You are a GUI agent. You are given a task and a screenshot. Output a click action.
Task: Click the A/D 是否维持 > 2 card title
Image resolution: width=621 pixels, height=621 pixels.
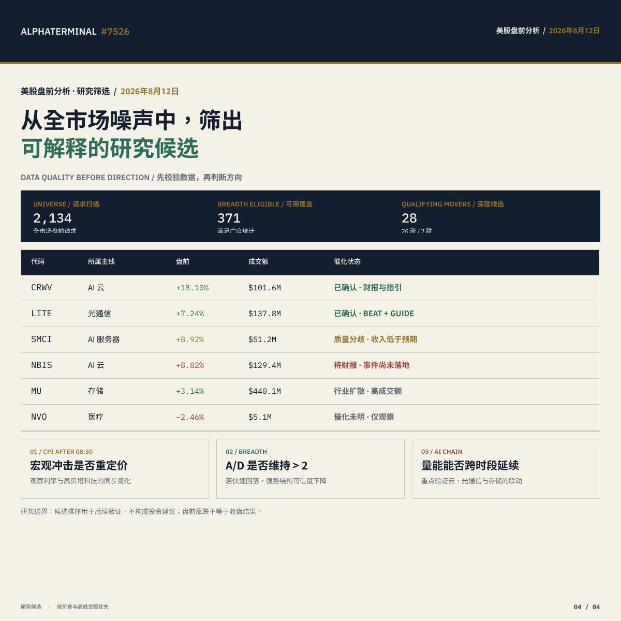tap(267, 465)
